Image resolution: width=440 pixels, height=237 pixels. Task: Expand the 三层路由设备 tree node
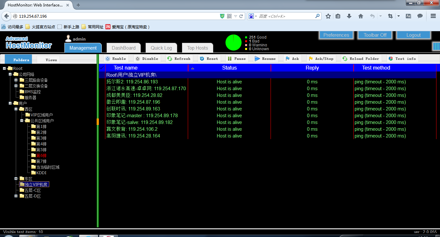[x=16, y=80]
